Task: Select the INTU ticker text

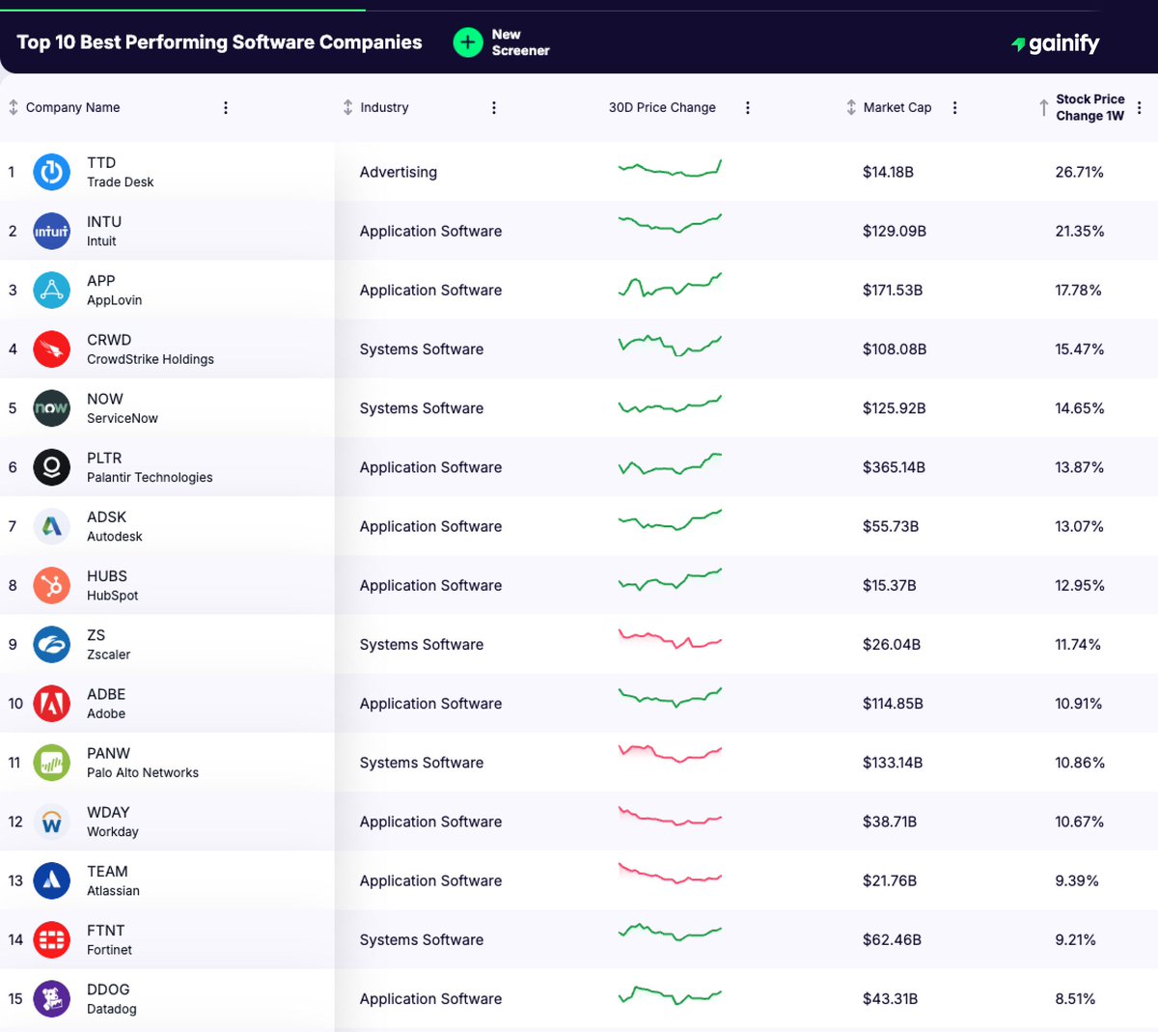Action: click(x=104, y=221)
